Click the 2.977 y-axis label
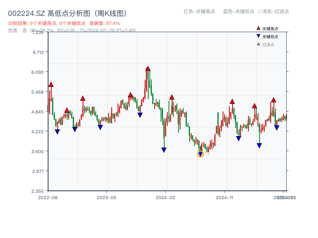Screen dimensions: 318x238 [x=38, y=171]
